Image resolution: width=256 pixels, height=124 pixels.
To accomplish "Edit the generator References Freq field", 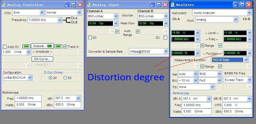I will pos(28,98).
